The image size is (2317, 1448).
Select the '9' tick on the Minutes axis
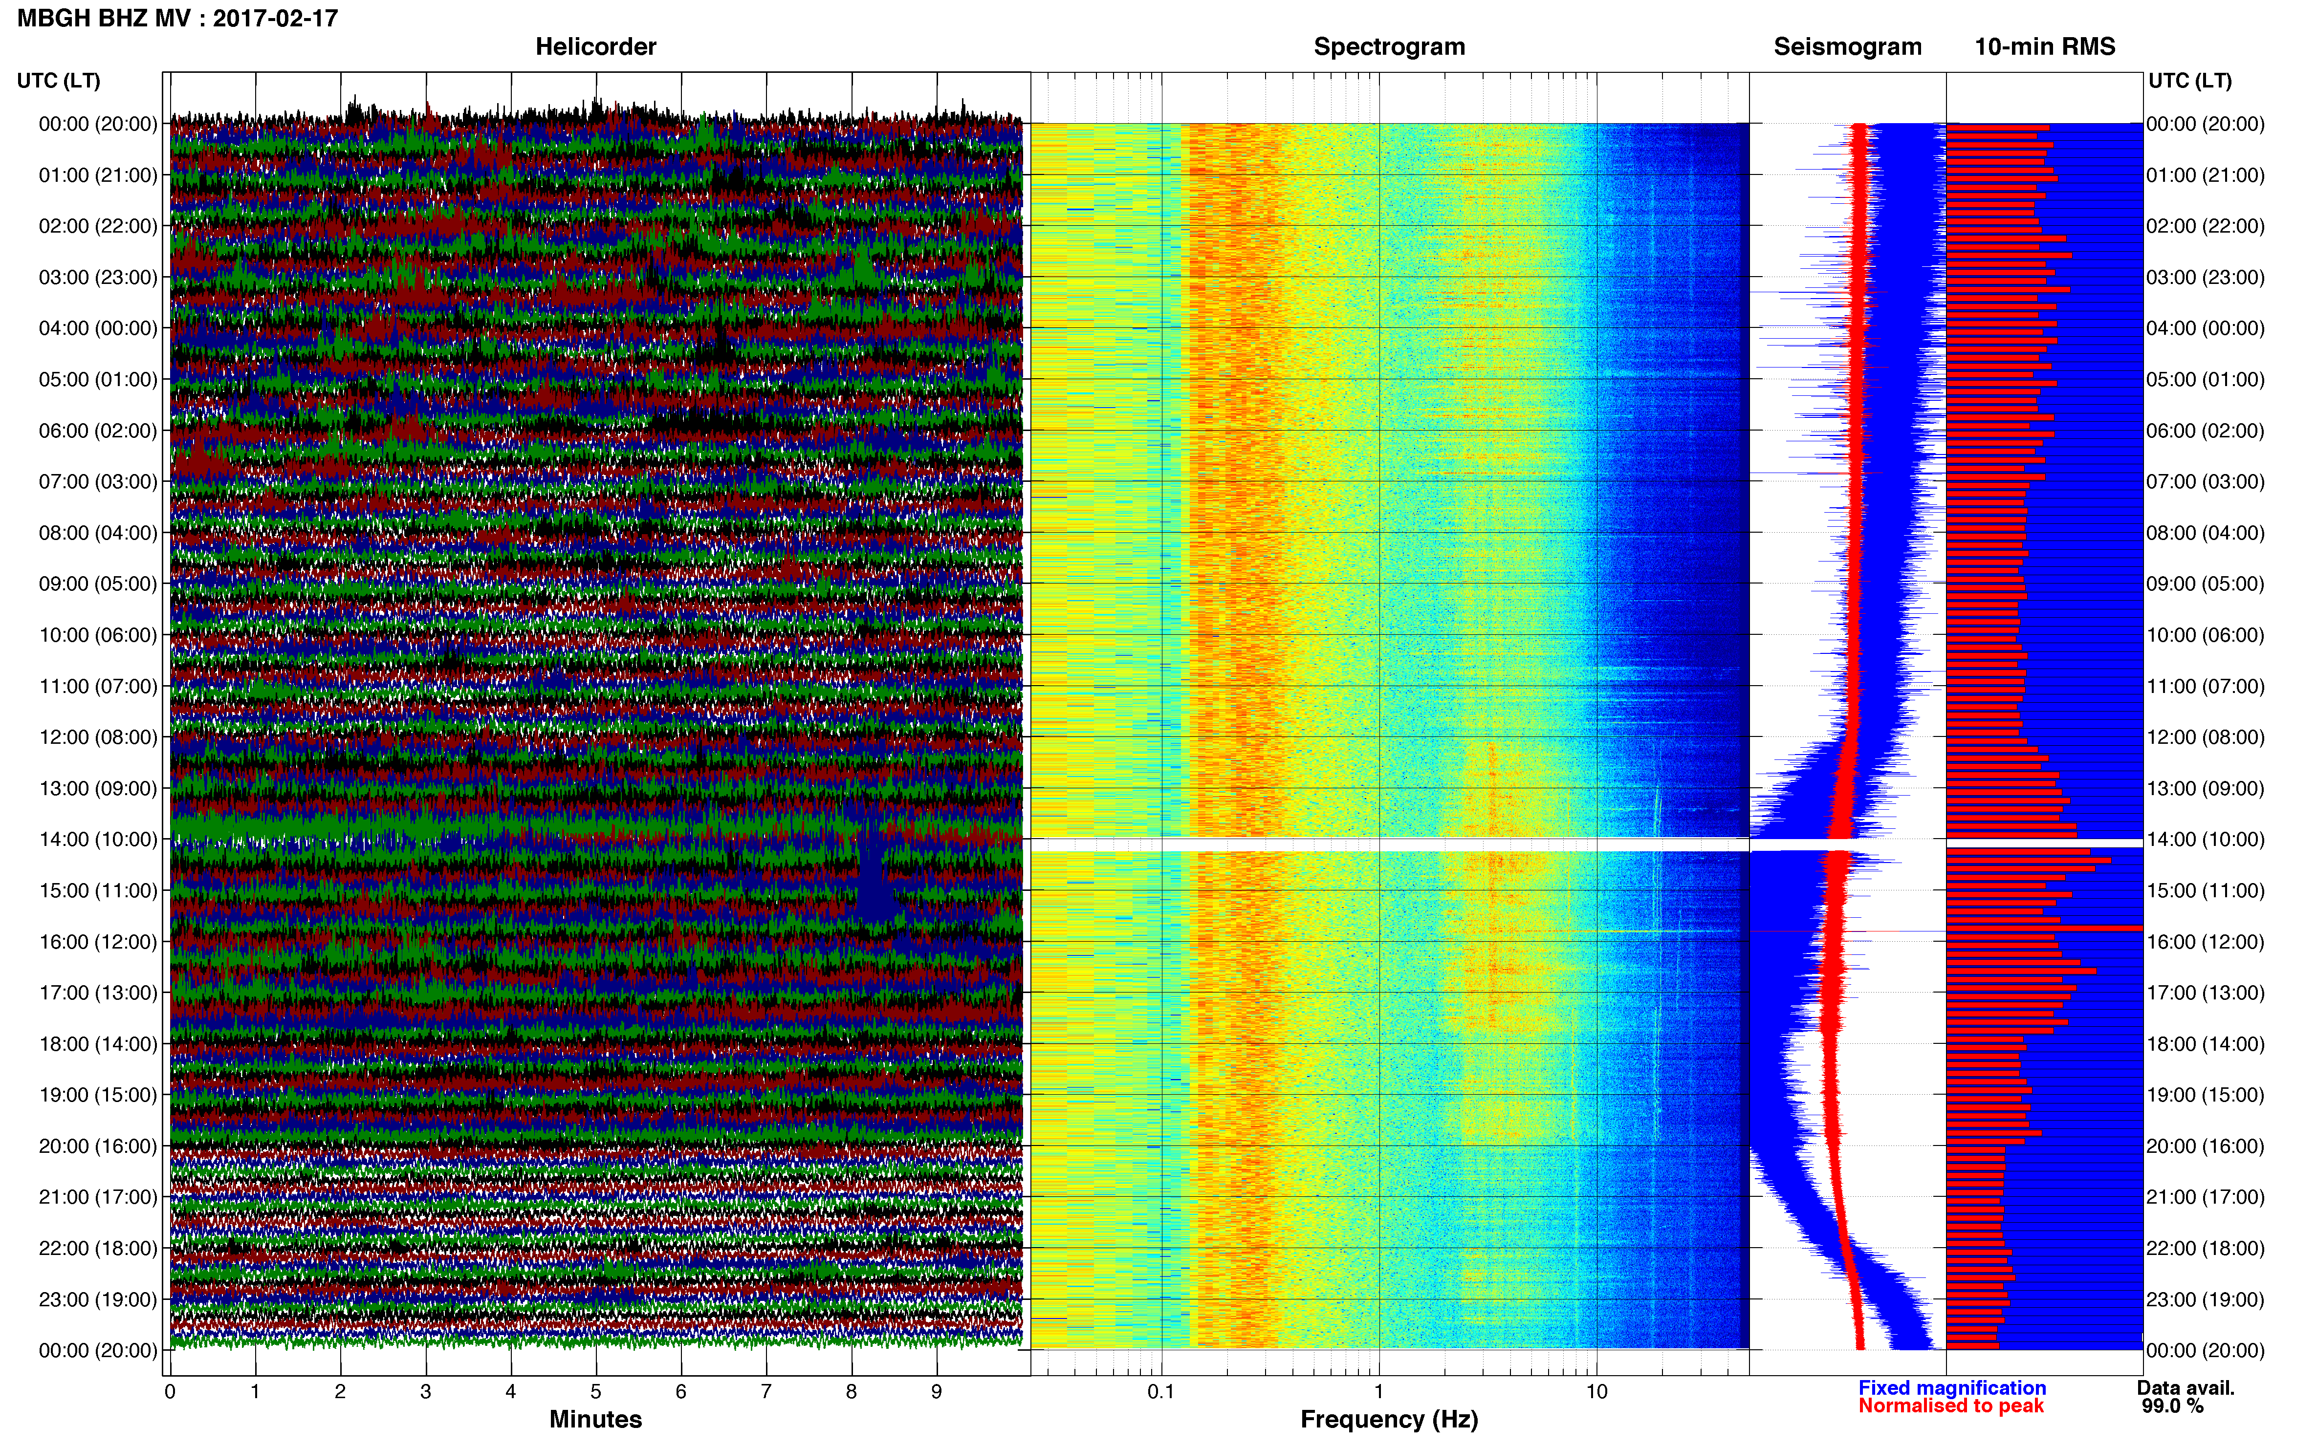coord(936,1392)
